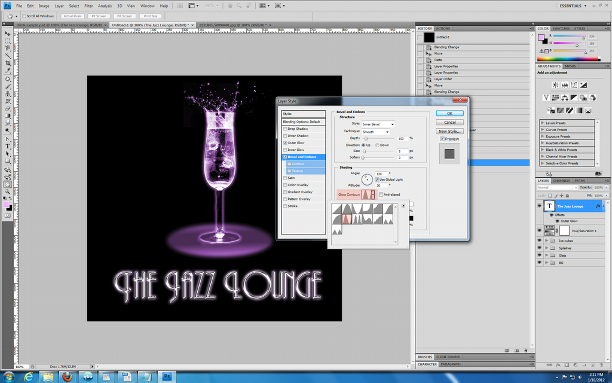
Task: Switch to the Masks tab
Action: click(570, 66)
